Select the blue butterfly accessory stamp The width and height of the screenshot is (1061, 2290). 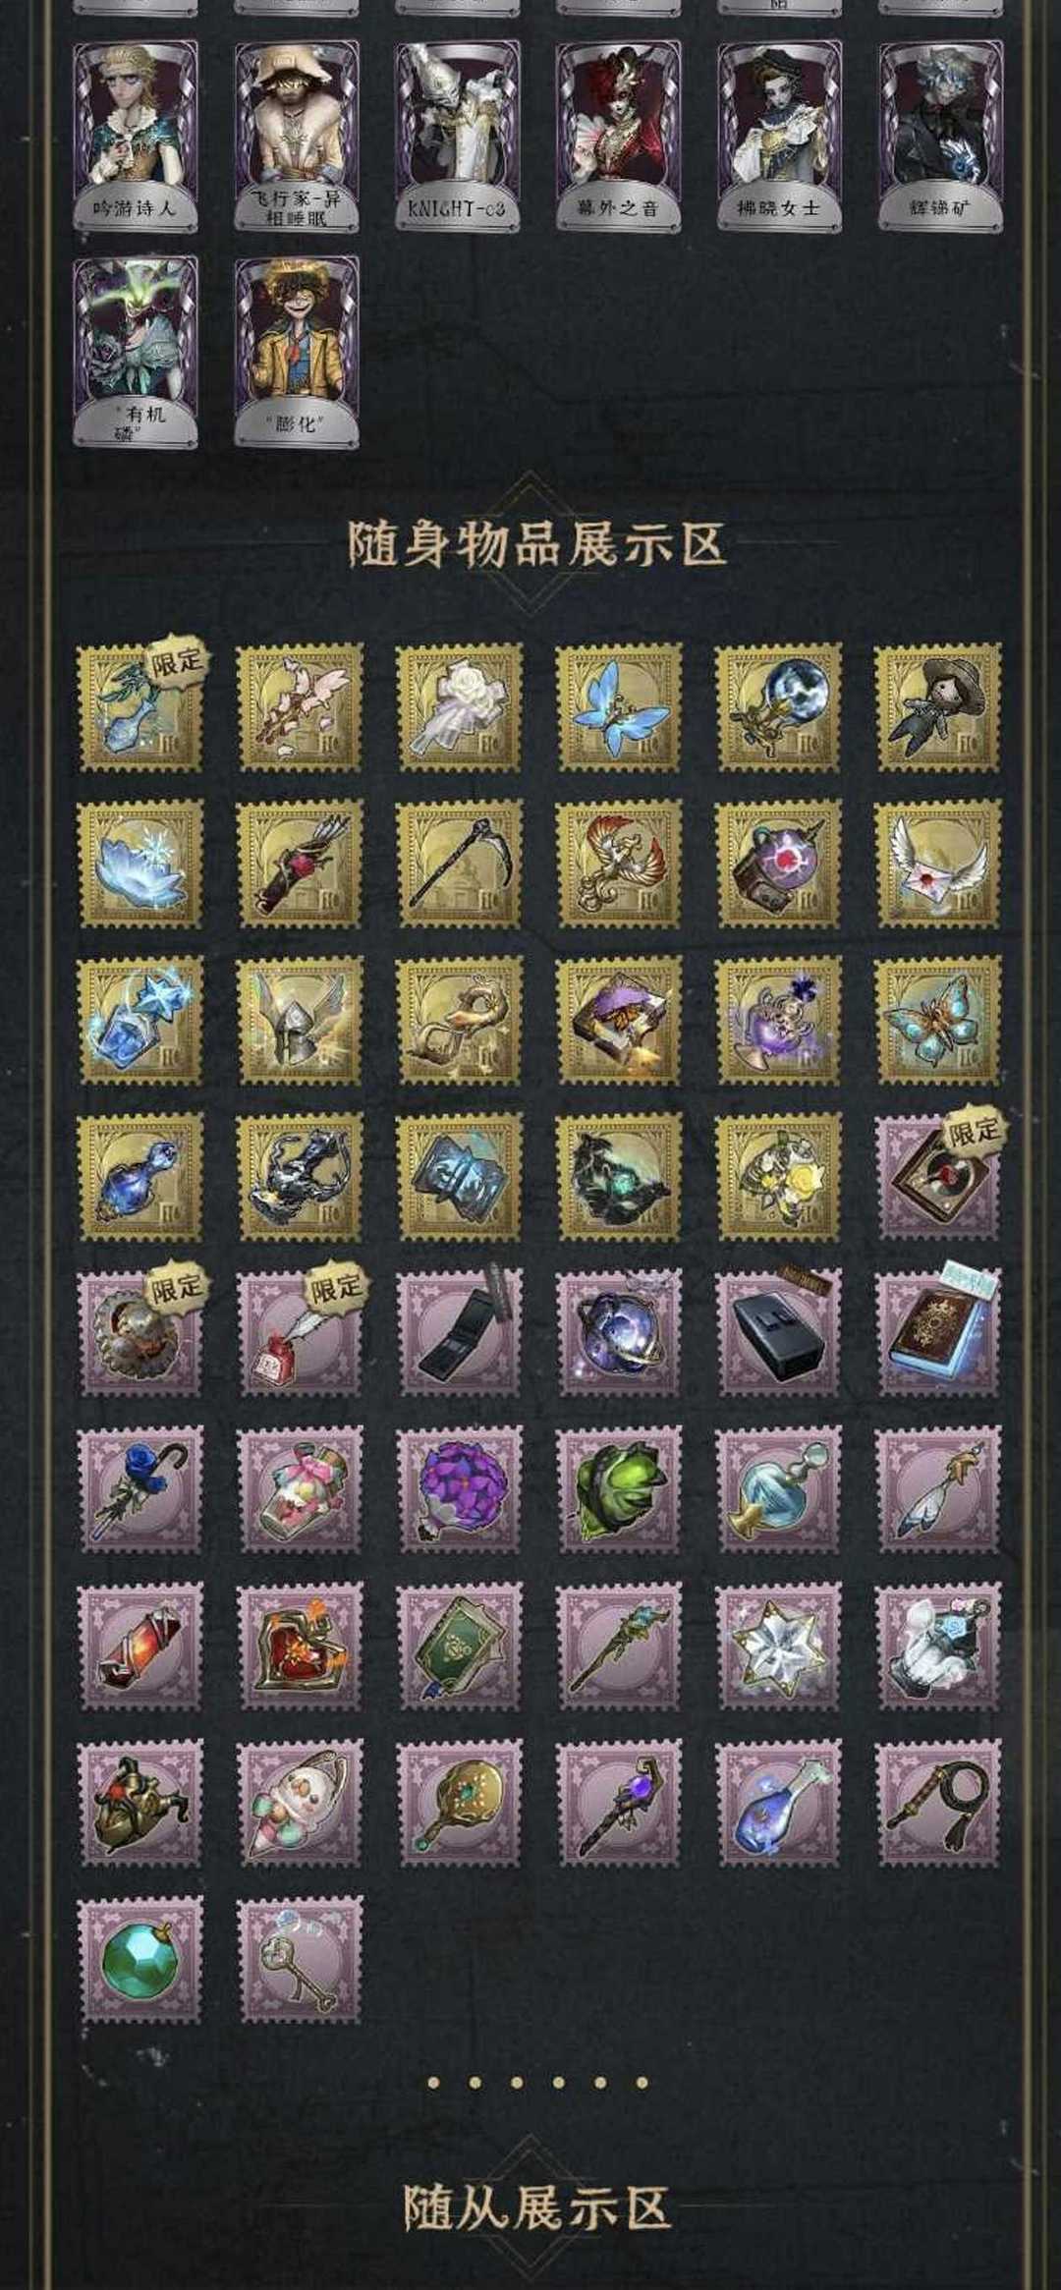(x=618, y=706)
